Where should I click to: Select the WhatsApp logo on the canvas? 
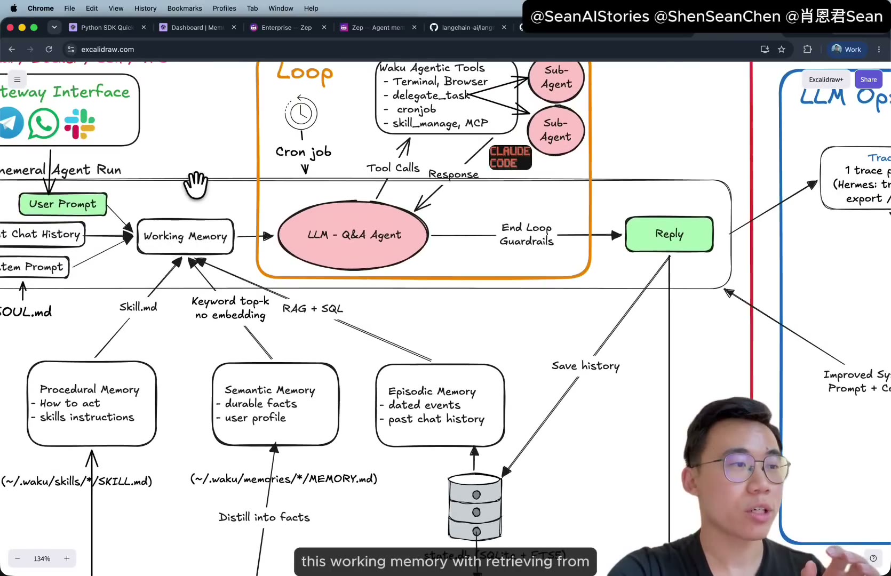pos(43,123)
